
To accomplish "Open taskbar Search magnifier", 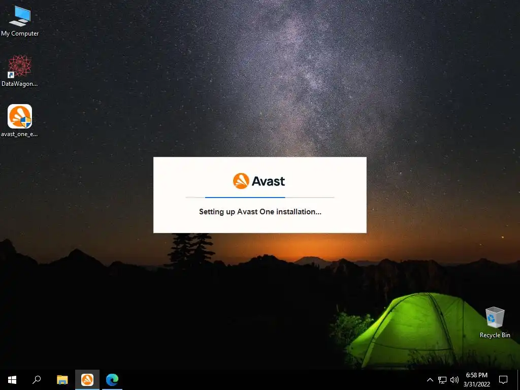I will (x=37, y=380).
